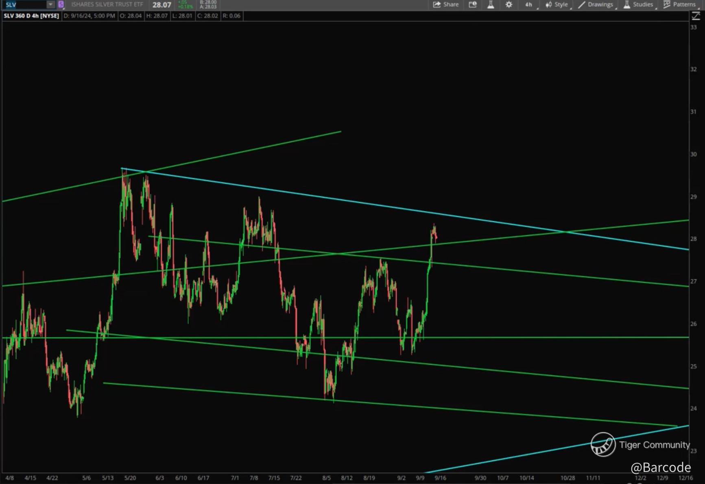The image size is (705, 484).
Task: Expand the SLV symbol dropdown arrow
Action: click(x=50, y=4)
